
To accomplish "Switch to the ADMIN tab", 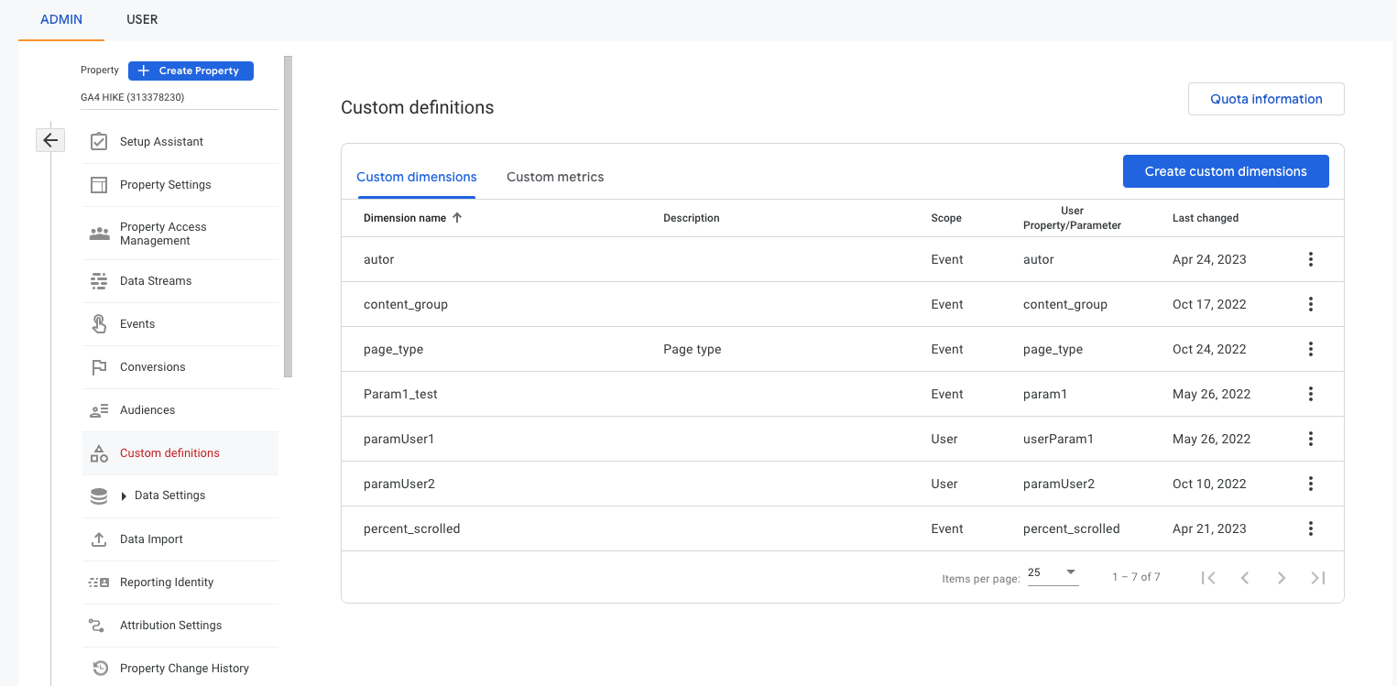I will 61,19.
